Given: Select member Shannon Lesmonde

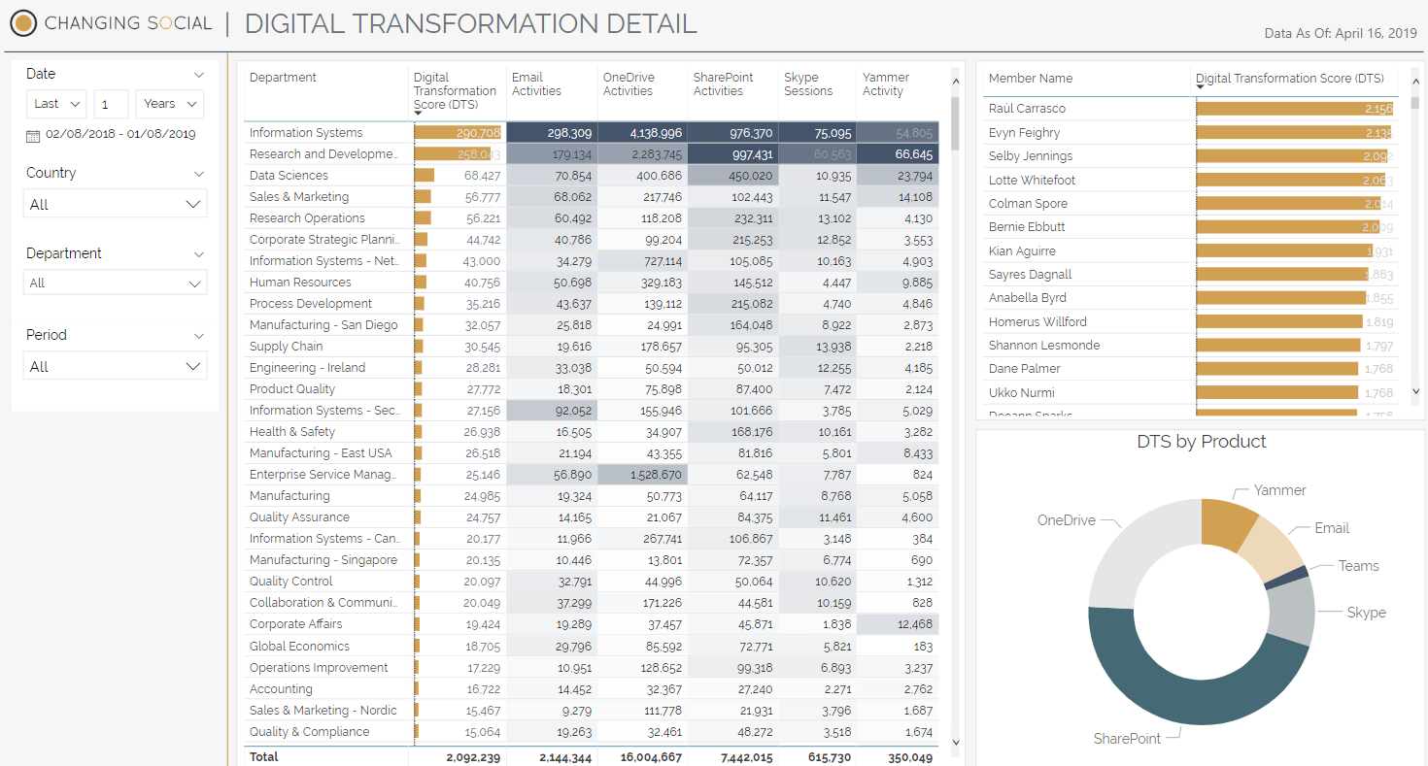Looking at the screenshot, I should tap(1191, 346).
